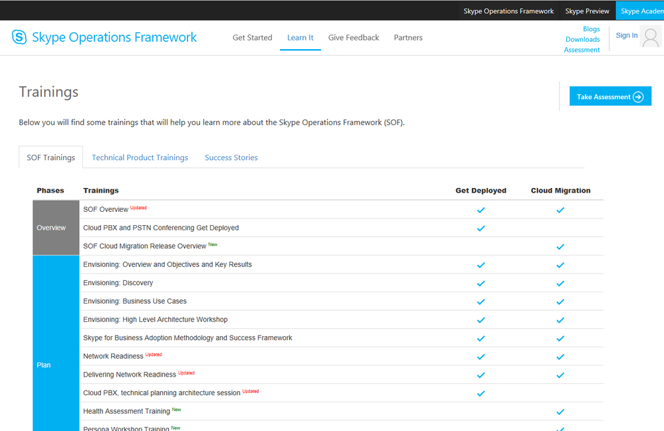The width and height of the screenshot is (664, 431).
Task: Open Skype for Business Adoption Methodology training
Action: click(187, 338)
